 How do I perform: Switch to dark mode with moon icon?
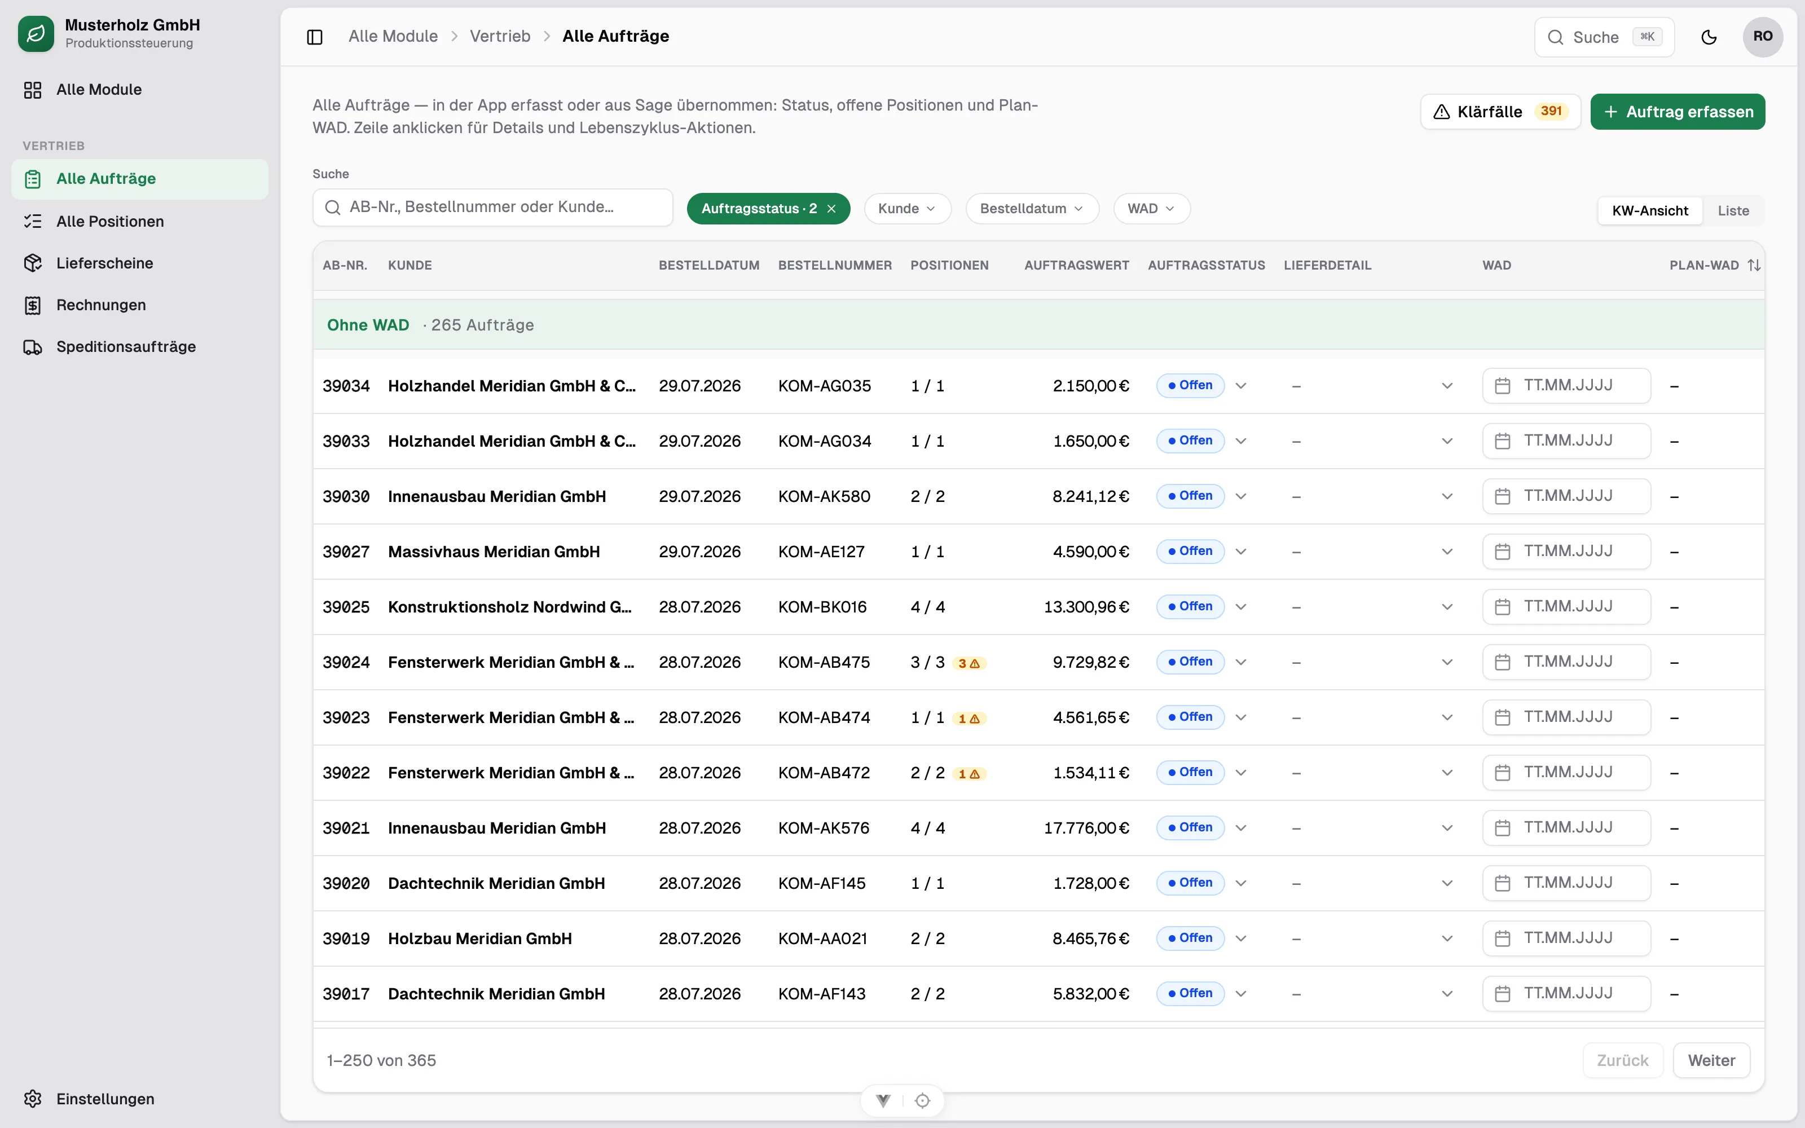pyautogui.click(x=1709, y=37)
